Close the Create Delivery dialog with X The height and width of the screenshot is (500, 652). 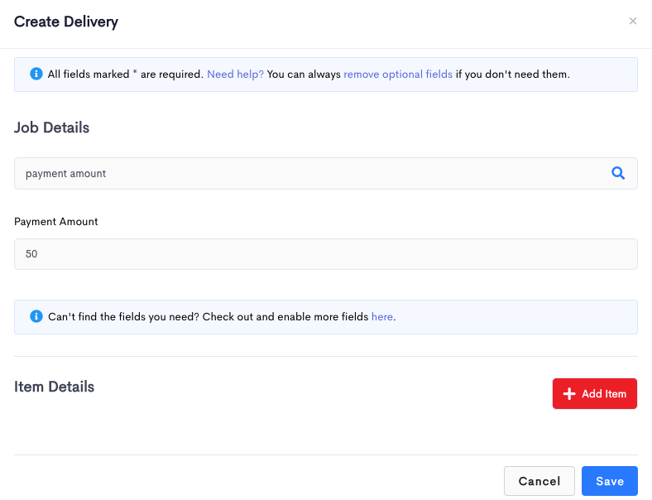pyautogui.click(x=632, y=22)
